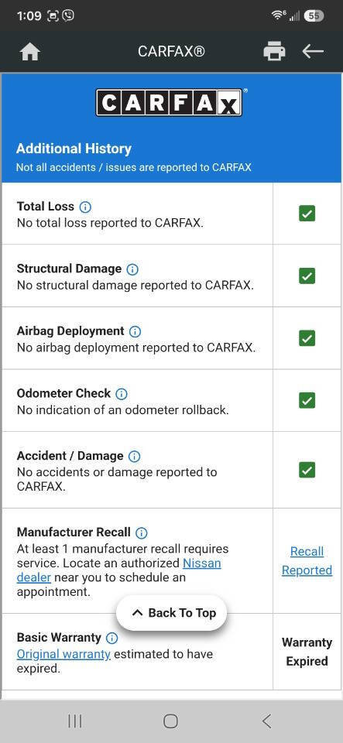Viewport: 343px width, 743px height.
Task: Open Manufacturer Recall info icon
Action: (x=141, y=533)
